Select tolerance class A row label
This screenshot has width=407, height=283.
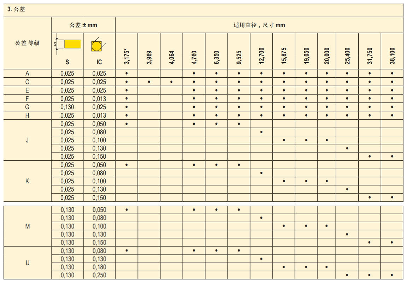pos(27,73)
